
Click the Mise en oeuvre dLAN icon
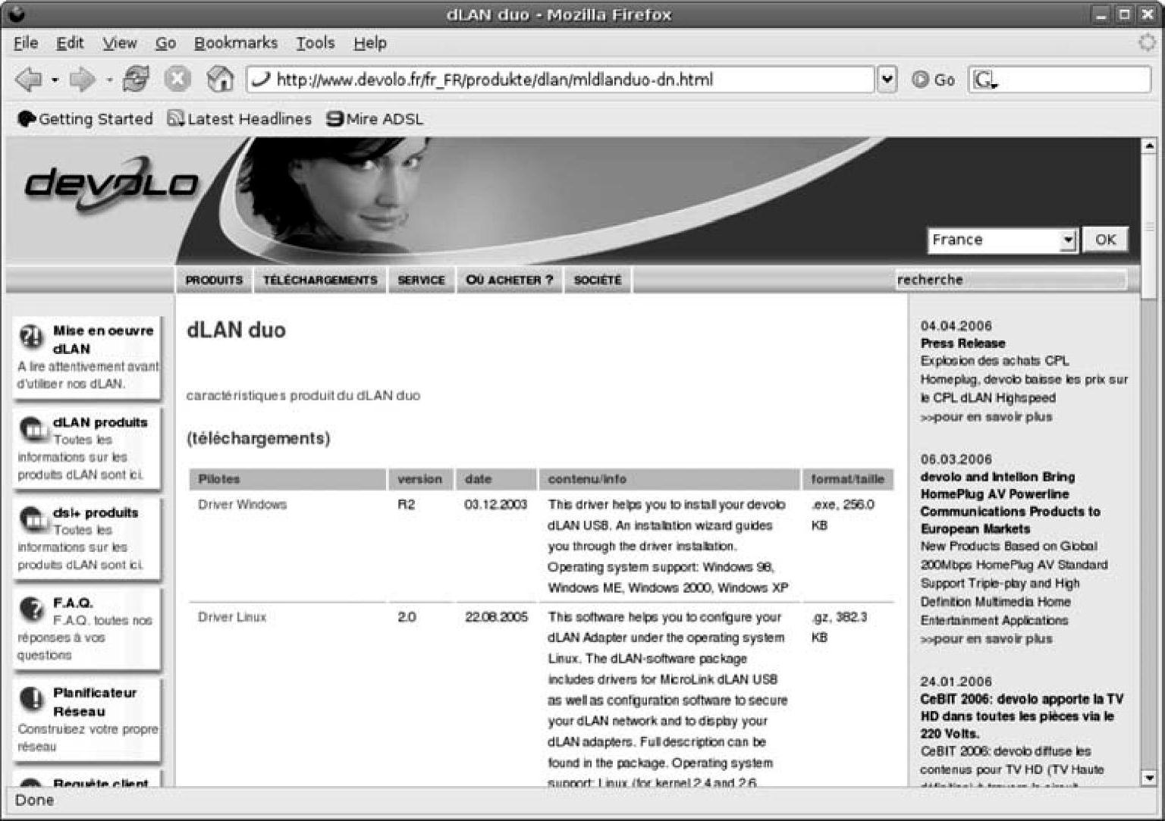tap(32, 337)
